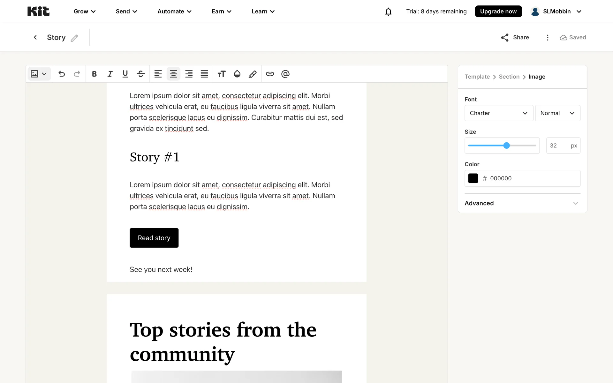Select the highlighter pen icon
The width and height of the screenshot is (613, 383).
(253, 74)
